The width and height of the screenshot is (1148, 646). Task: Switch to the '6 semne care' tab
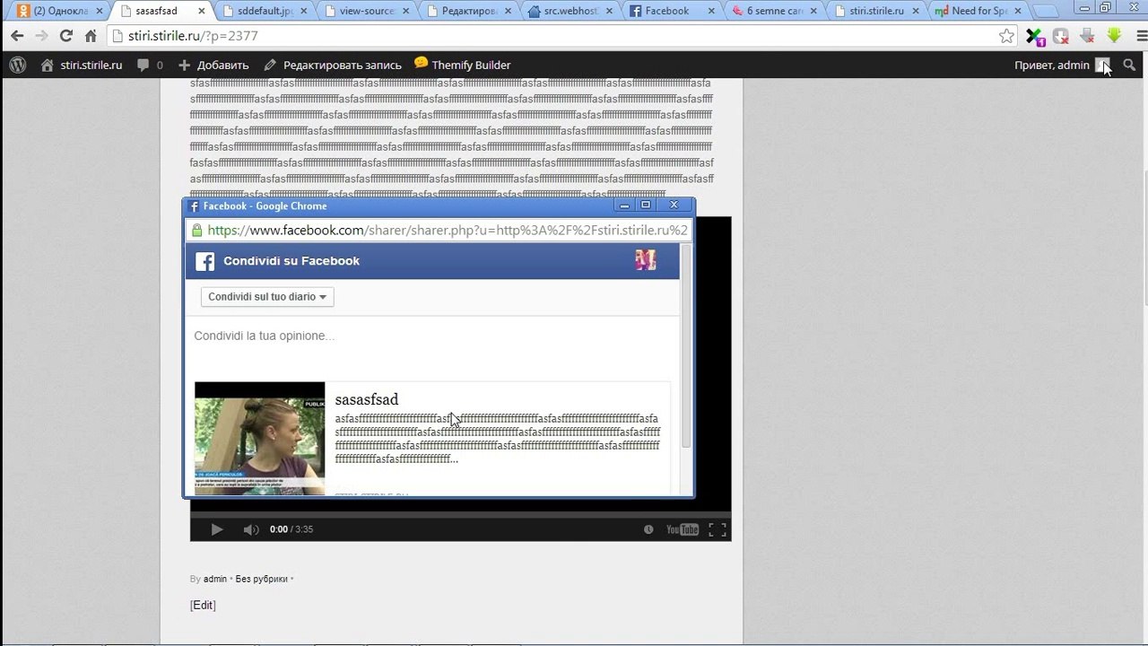pos(777,11)
